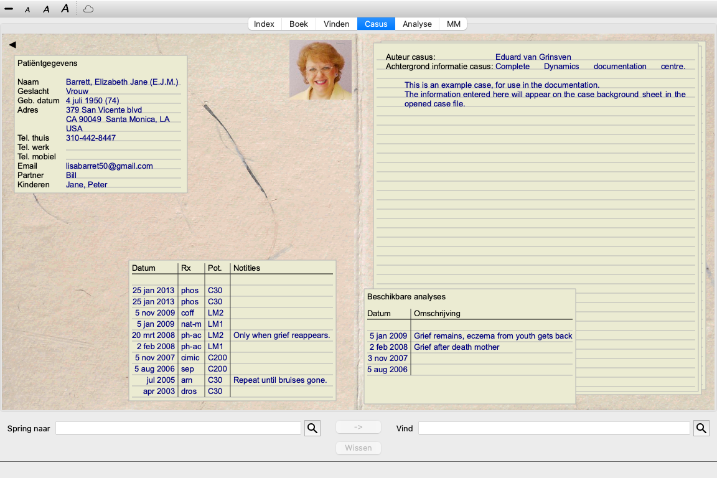
Task: Open the Analyse tab
Action: pos(417,24)
